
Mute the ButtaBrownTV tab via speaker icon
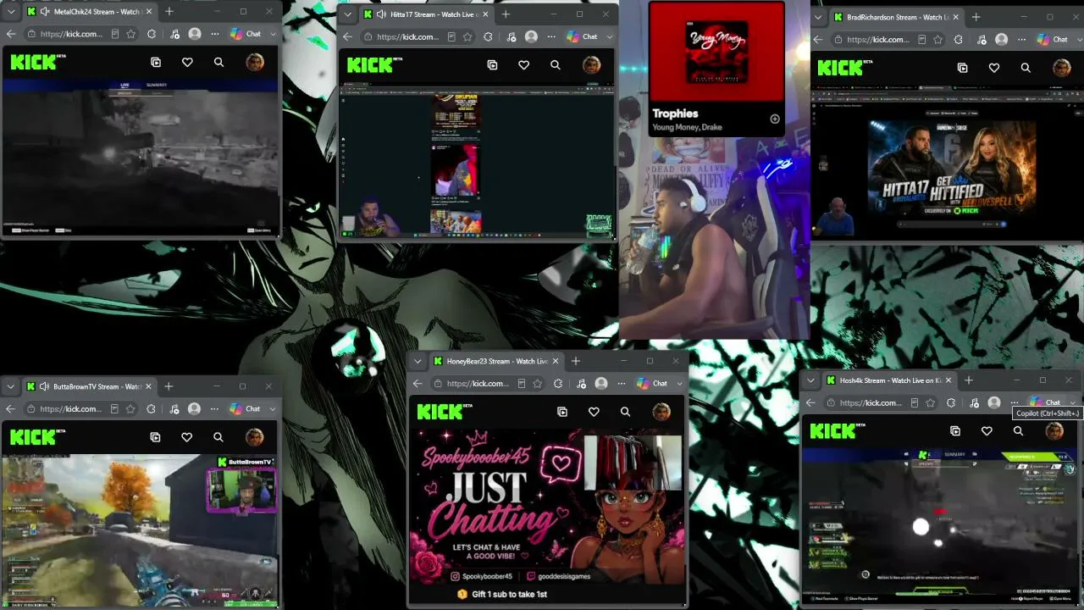(44, 386)
